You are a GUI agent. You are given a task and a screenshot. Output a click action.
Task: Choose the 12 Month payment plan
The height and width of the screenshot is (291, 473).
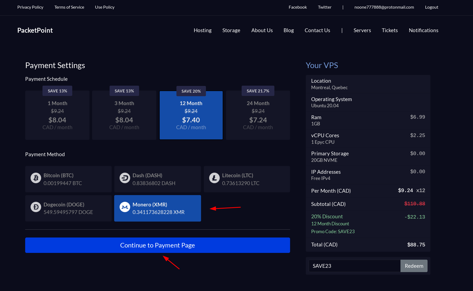point(191,115)
